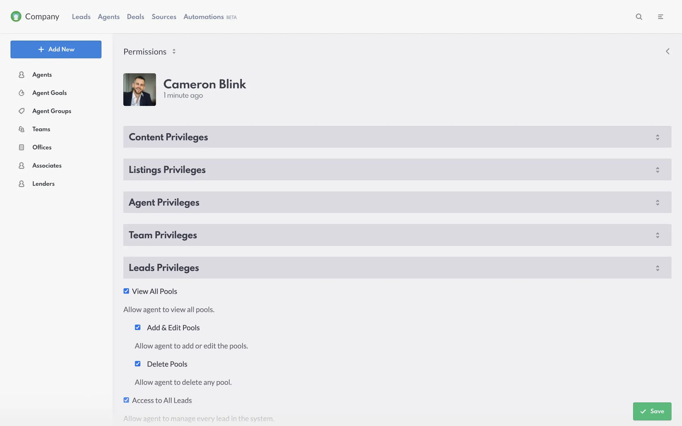Click 'Allow agent to add or edit the pools.'
The height and width of the screenshot is (426, 682).
[191, 346]
